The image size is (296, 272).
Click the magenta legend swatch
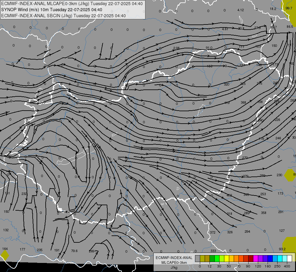pos(255,258)
